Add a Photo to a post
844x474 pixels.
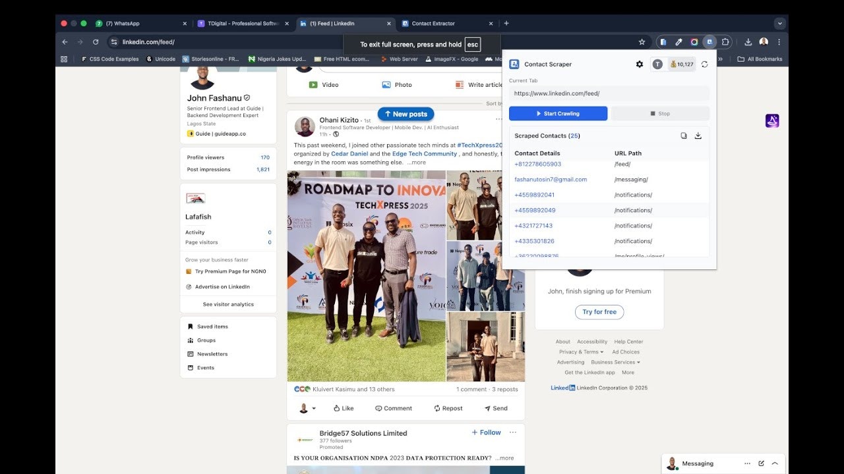[x=397, y=85]
